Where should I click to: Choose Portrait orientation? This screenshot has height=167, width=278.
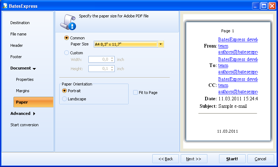tap(64, 91)
